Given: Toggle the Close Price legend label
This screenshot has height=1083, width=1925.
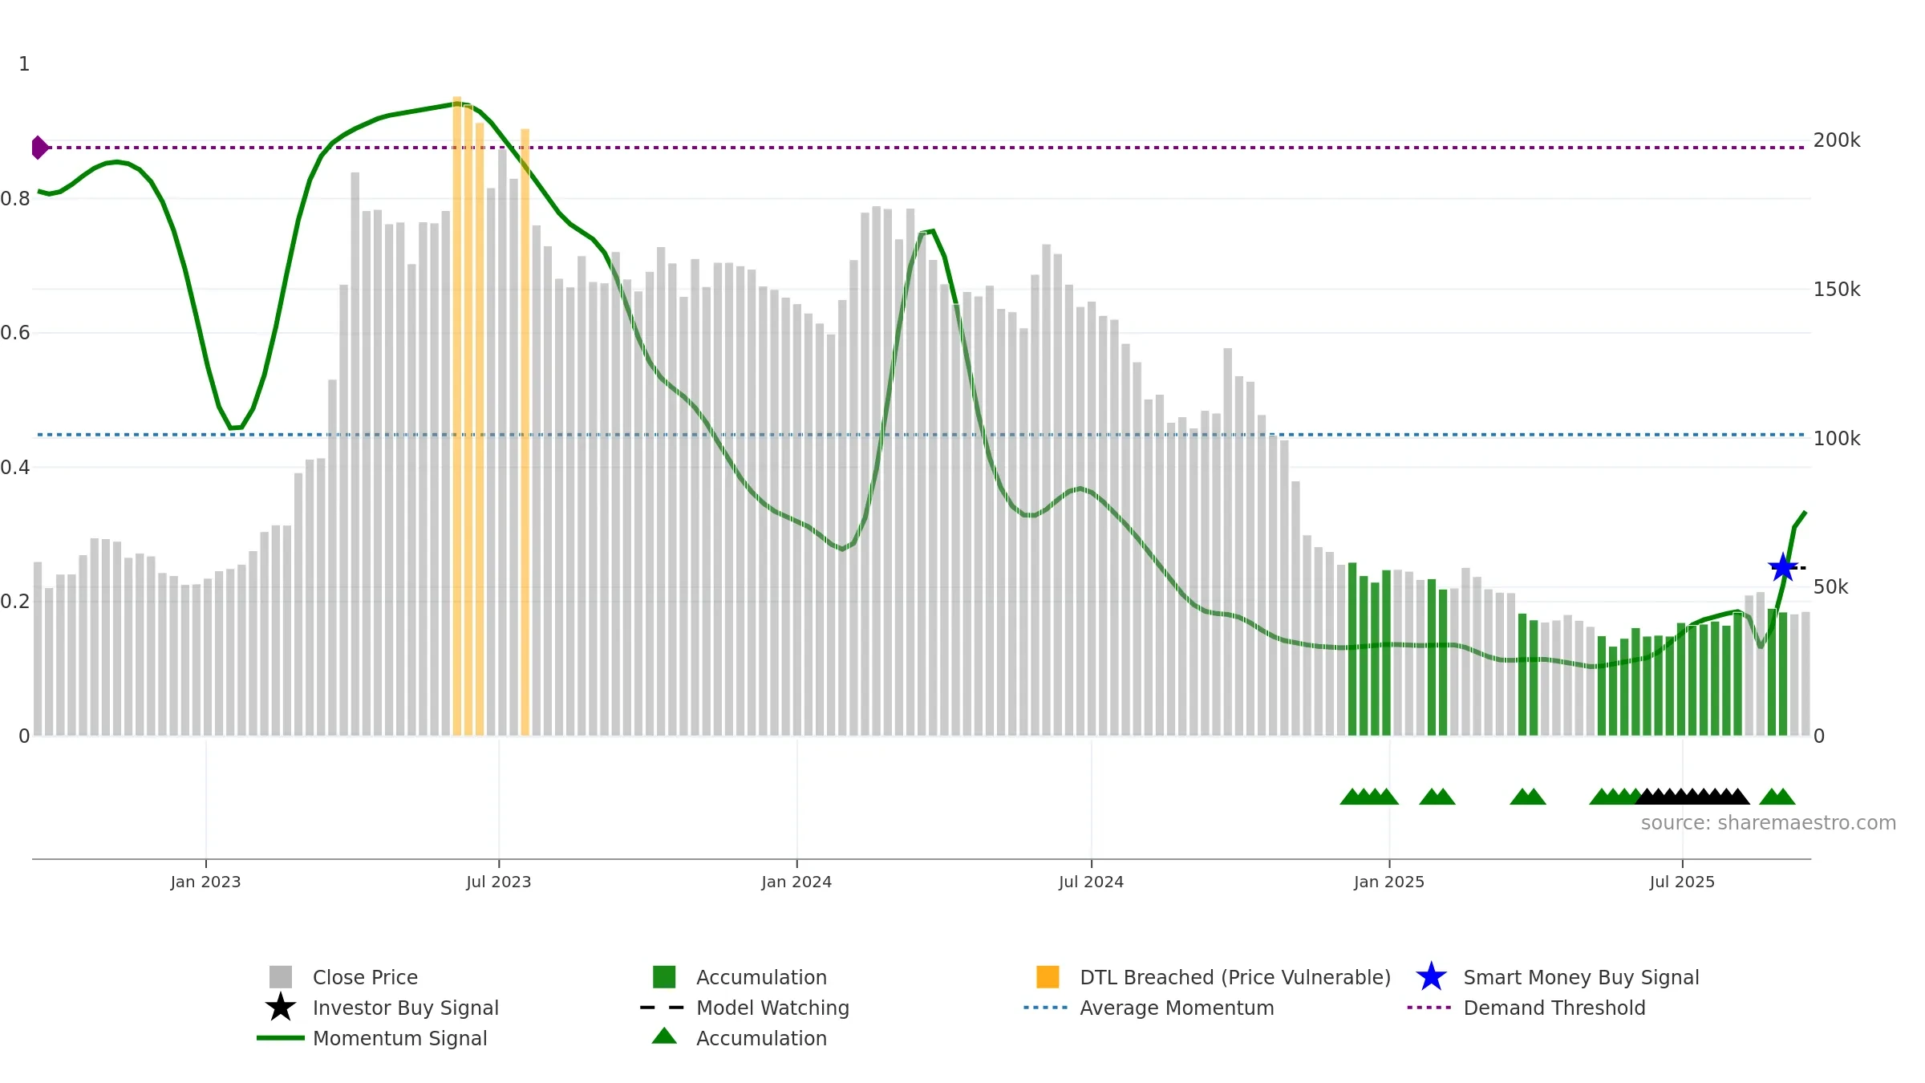Looking at the screenshot, I should tap(365, 977).
